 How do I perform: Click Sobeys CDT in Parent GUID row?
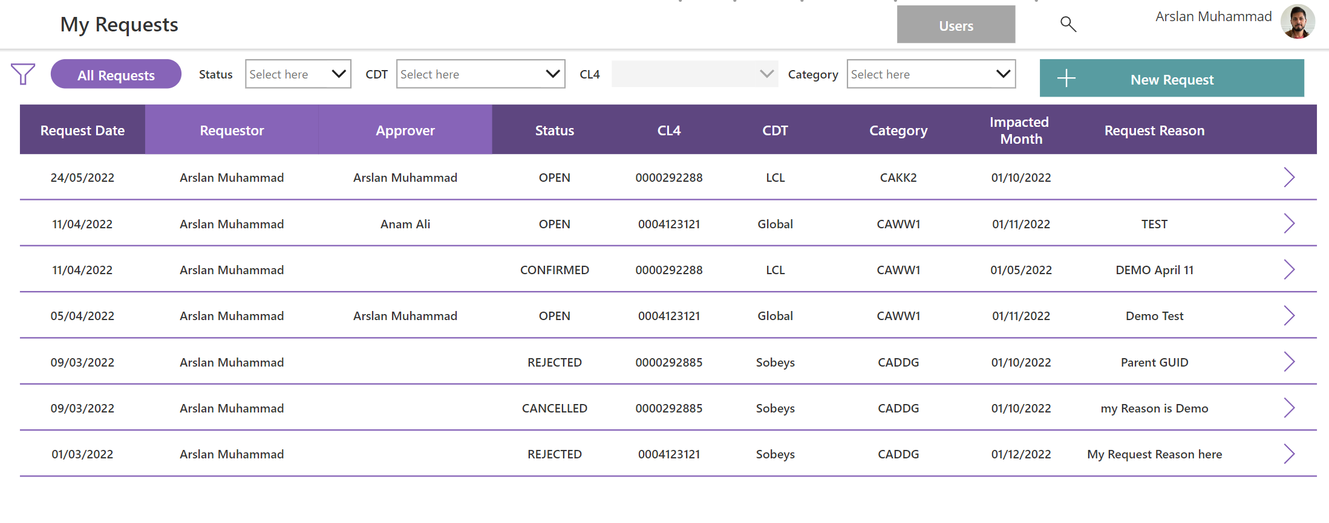pos(775,362)
